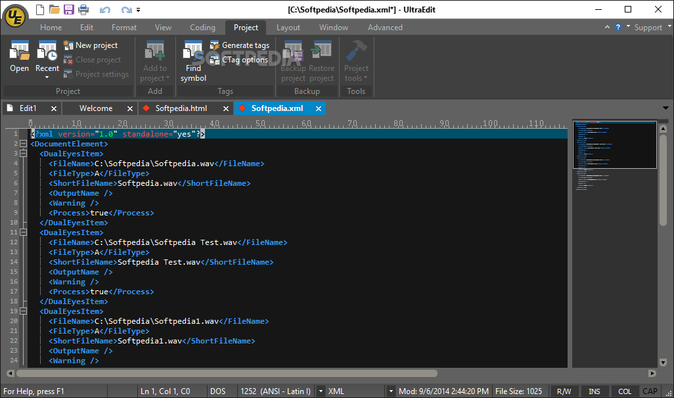Show recent projects list
674x398 pixels.
(47, 59)
